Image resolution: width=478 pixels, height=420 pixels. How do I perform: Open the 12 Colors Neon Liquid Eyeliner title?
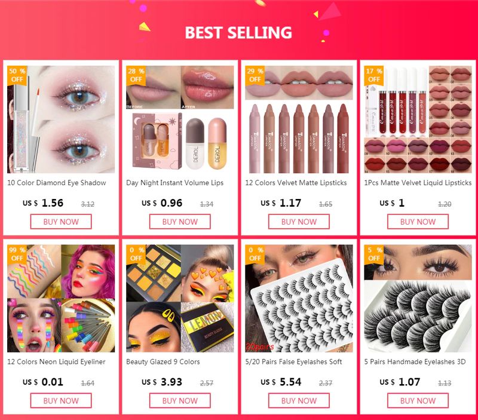pyautogui.click(x=56, y=362)
